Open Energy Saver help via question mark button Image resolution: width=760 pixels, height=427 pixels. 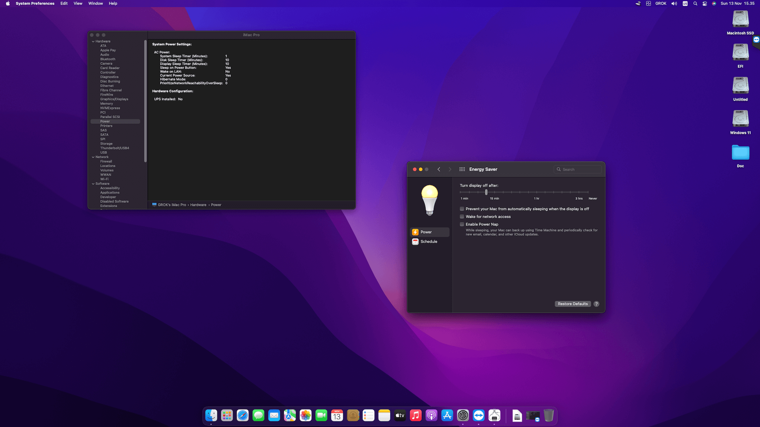597,304
